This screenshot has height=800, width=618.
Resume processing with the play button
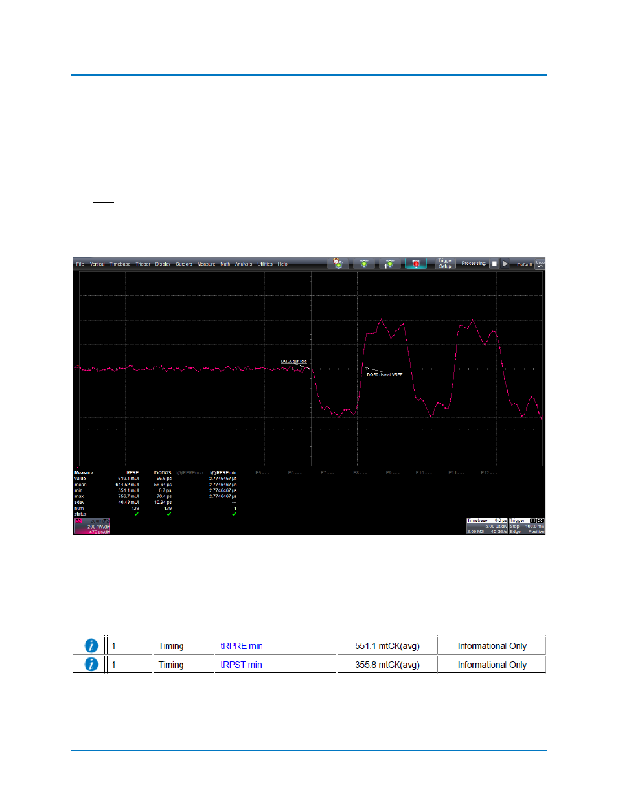pos(505,264)
